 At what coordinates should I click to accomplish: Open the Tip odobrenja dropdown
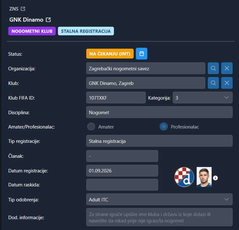pos(159,199)
